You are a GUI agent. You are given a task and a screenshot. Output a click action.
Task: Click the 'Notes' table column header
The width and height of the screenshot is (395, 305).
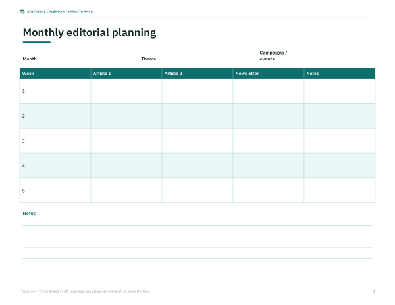[340, 74]
